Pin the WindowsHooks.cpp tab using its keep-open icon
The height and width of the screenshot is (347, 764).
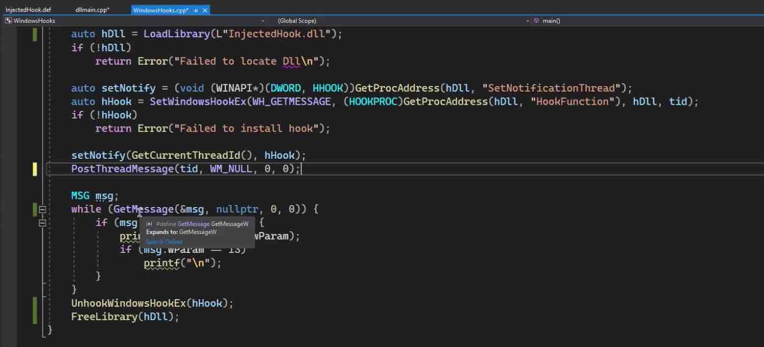click(198, 10)
